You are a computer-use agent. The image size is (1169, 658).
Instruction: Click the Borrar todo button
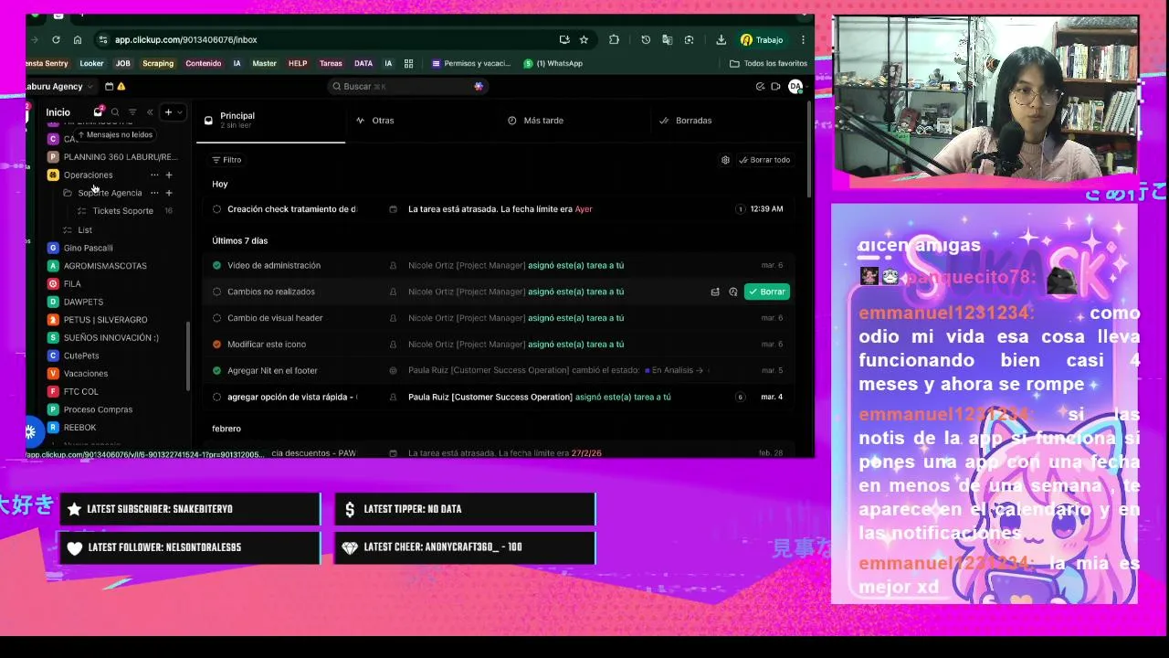(x=764, y=160)
